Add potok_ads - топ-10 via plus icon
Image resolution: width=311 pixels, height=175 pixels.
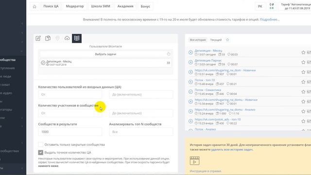point(190,121)
